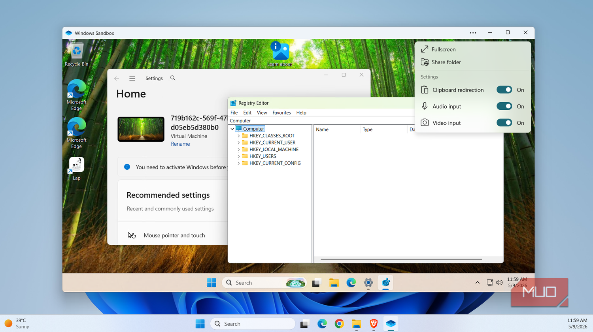Open Registry Editor in Sandbox taskbar
593x332 pixels.
pyautogui.click(x=385, y=283)
